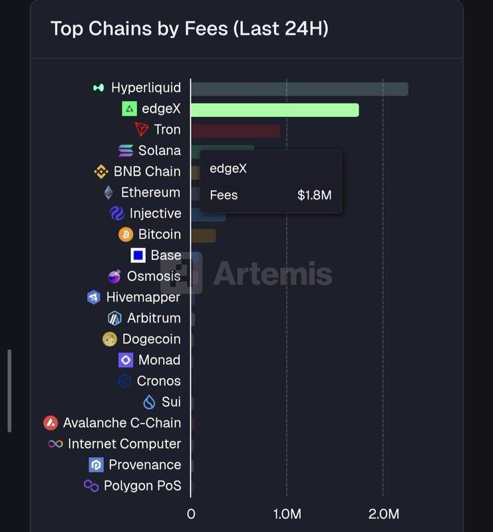Screen dimensions: 493x532
Task: Click the BNB Chain logo icon
Action: coord(101,172)
